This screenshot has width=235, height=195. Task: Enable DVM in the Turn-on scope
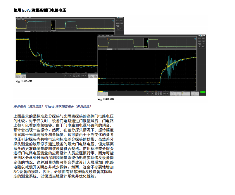coord(165,94)
